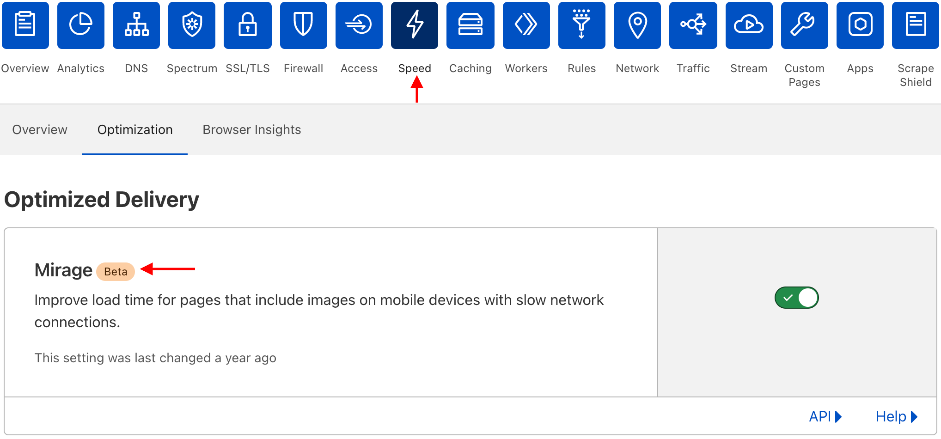
Task: Click the Beta badge next to Mirage
Action: pyautogui.click(x=116, y=272)
